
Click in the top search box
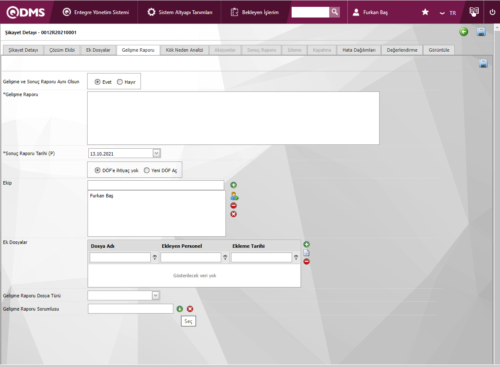[x=310, y=12]
